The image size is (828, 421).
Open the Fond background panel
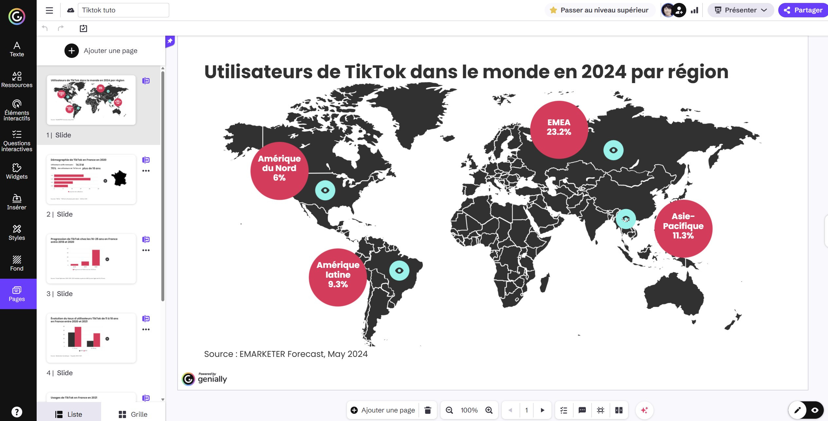17,263
